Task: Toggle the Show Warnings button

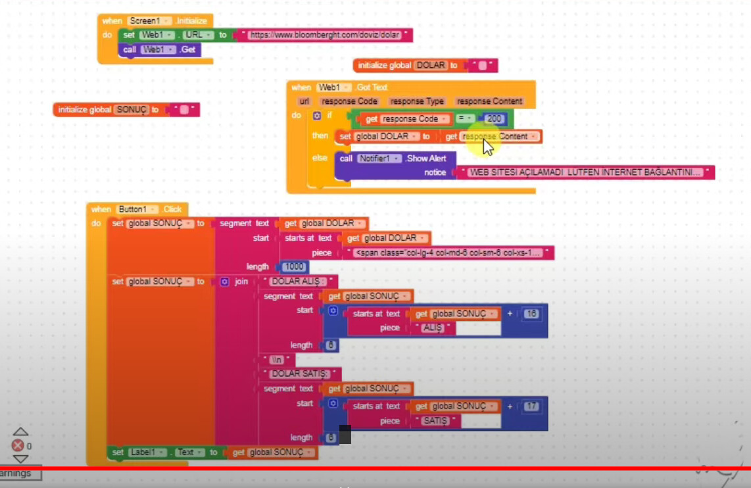Action: [18, 473]
